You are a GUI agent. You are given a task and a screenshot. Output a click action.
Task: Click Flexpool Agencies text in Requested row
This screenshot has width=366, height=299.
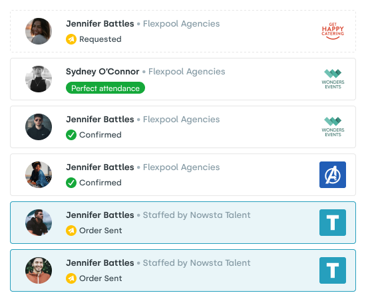[182, 24]
